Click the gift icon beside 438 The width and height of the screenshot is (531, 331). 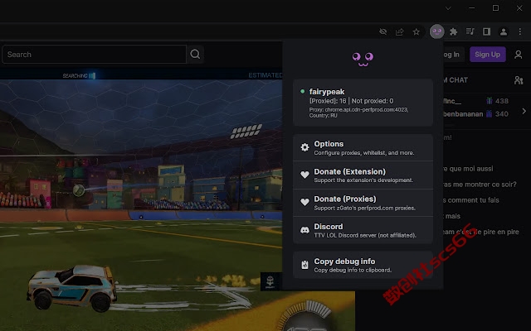pyautogui.click(x=489, y=101)
